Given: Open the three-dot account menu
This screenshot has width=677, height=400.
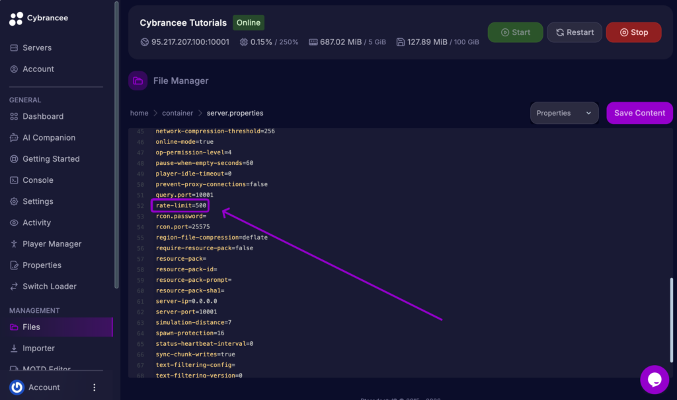Looking at the screenshot, I should pyautogui.click(x=94, y=387).
